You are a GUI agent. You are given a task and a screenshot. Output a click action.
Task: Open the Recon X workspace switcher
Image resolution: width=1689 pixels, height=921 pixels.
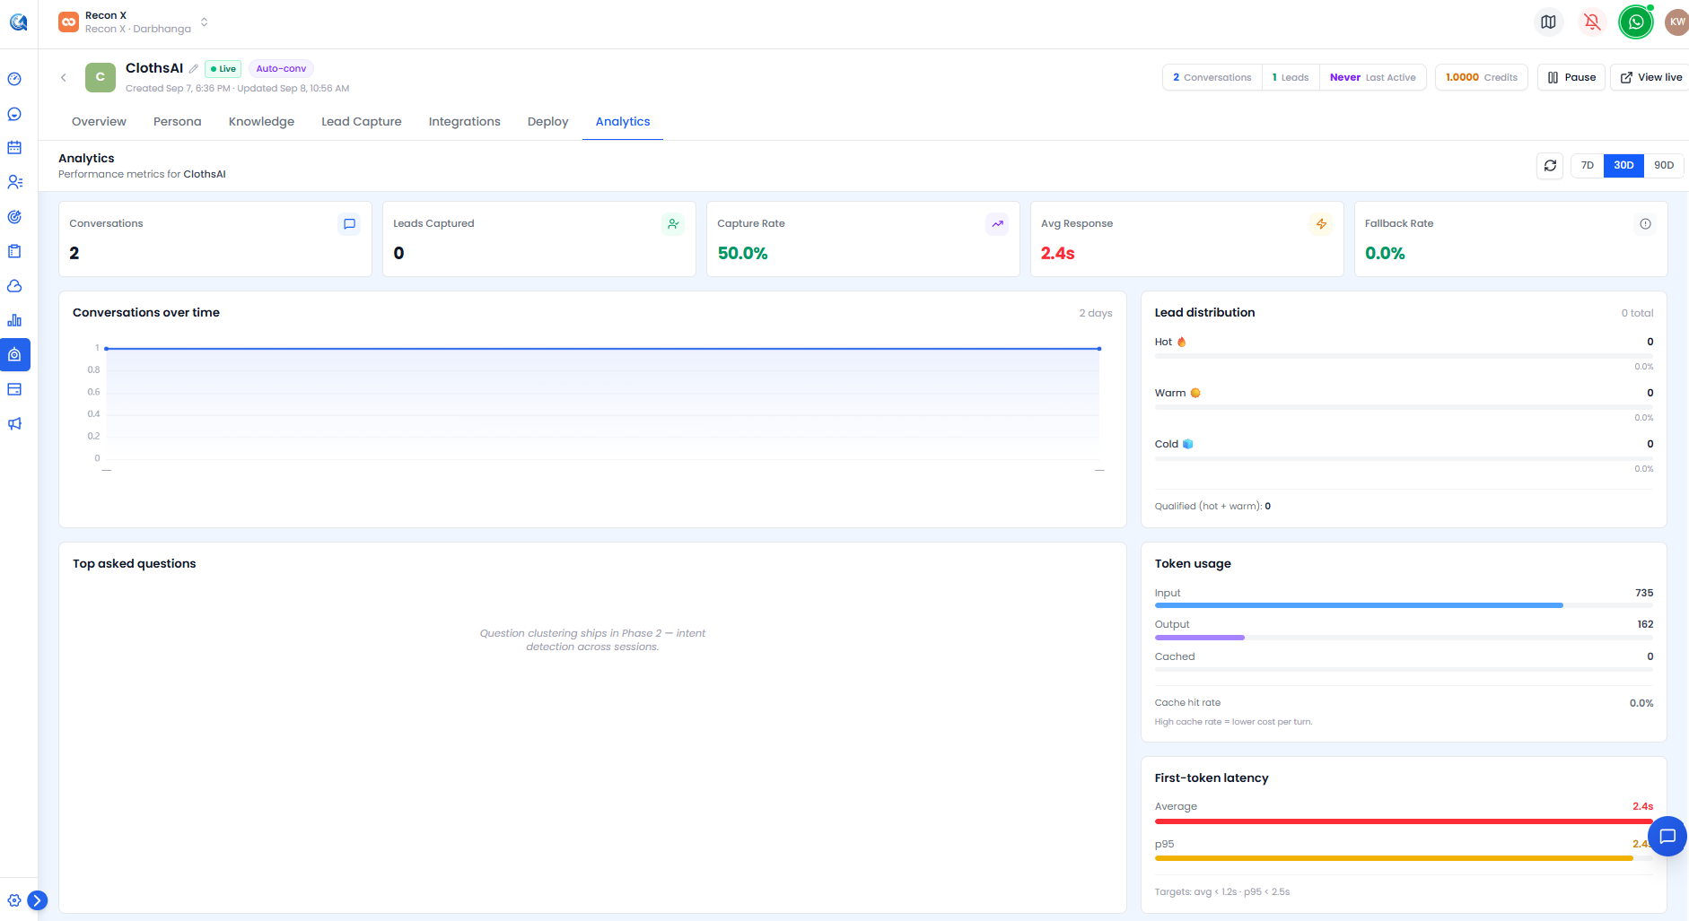(x=133, y=22)
